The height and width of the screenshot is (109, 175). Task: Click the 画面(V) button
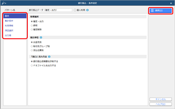click(x=161, y=10)
